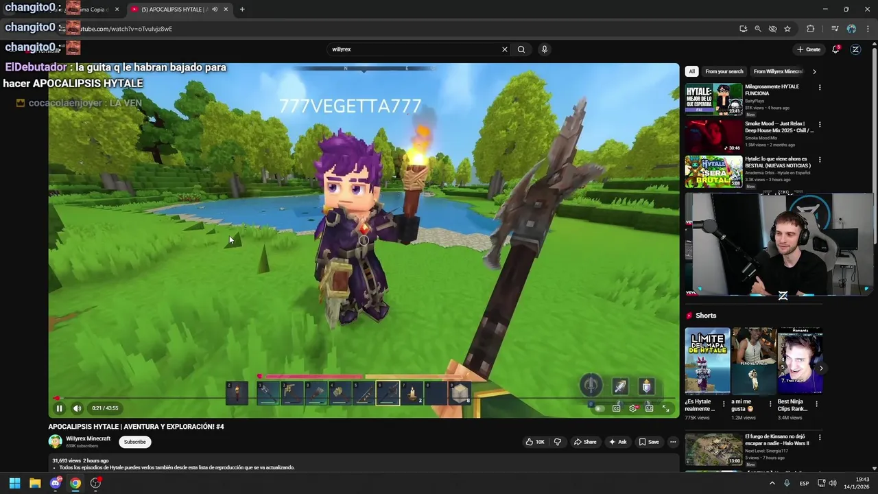
Task: Pause the video with the pause button
Action: pos(59,408)
